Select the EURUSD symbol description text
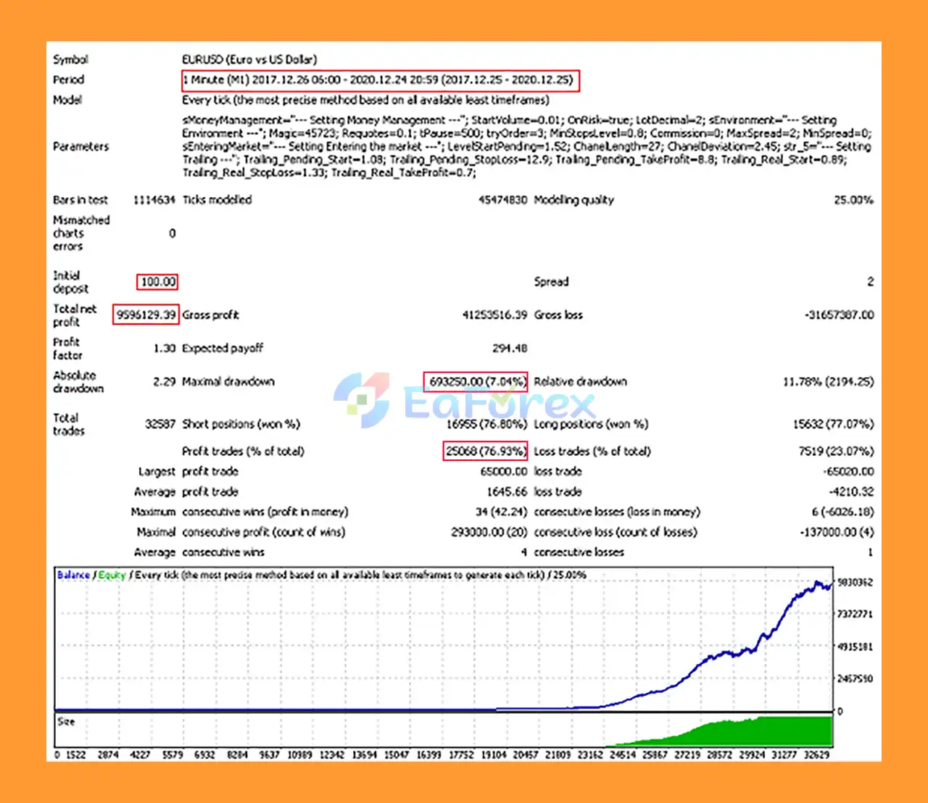 click(x=249, y=59)
